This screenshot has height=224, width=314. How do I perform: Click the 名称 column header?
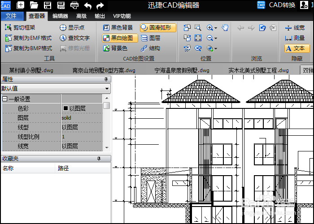tap(28, 168)
